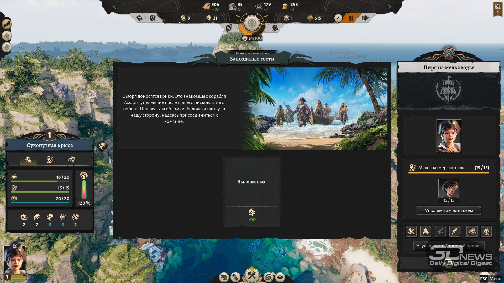The image size is (504, 283).
Task: Click the anchor emblem above the pier panel
Action: click(x=449, y=53)
